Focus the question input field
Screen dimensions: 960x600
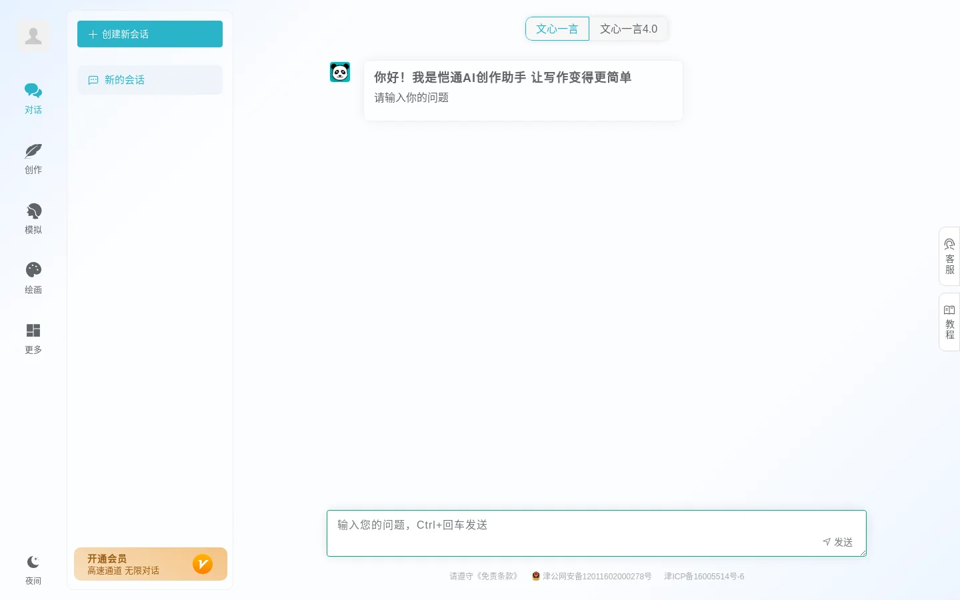point(597,533)
